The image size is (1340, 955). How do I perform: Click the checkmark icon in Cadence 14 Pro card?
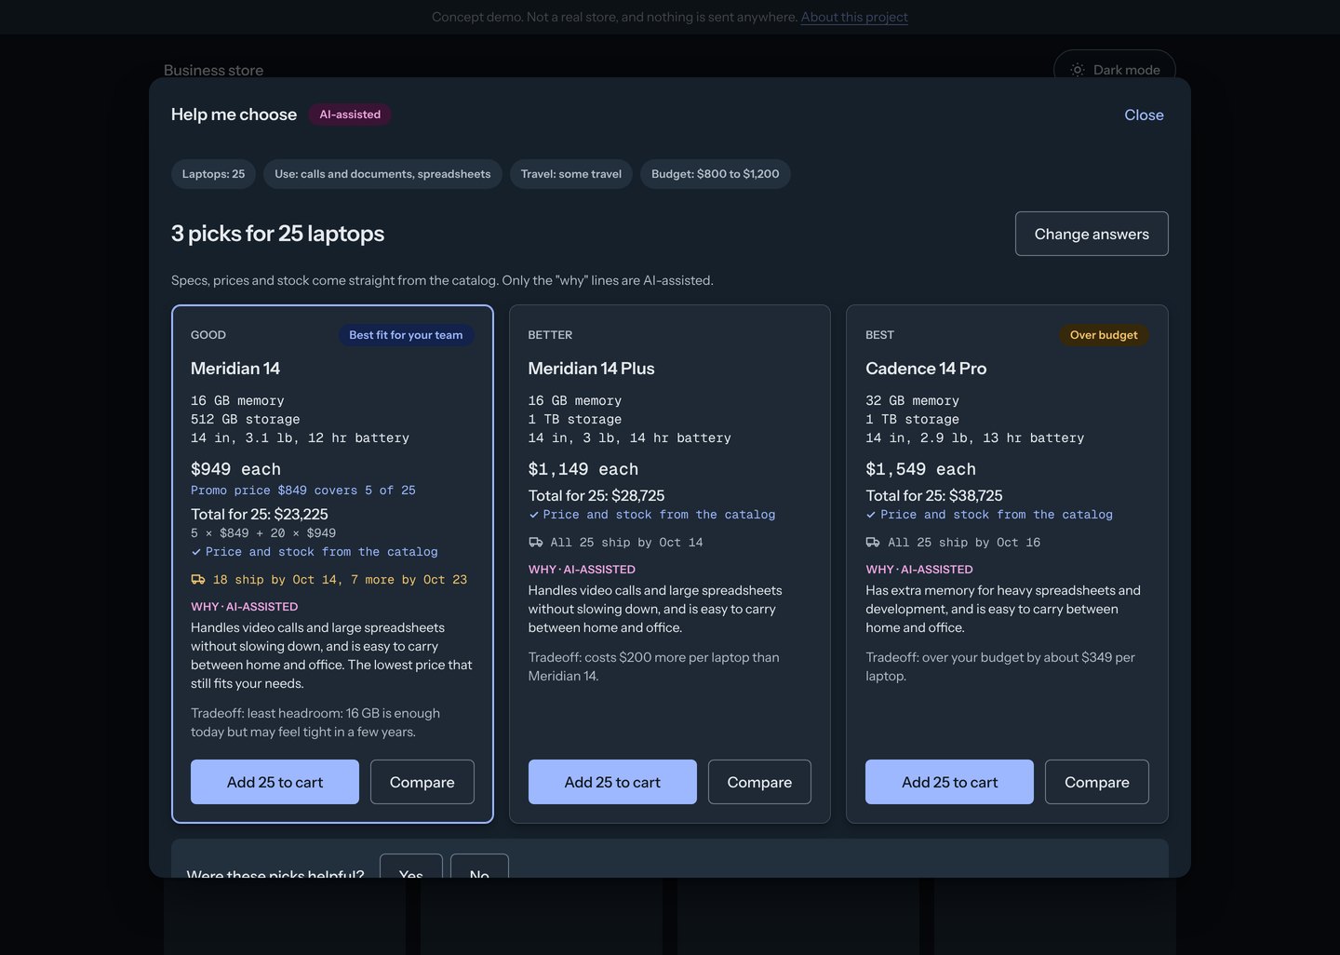tap(871, 515)
